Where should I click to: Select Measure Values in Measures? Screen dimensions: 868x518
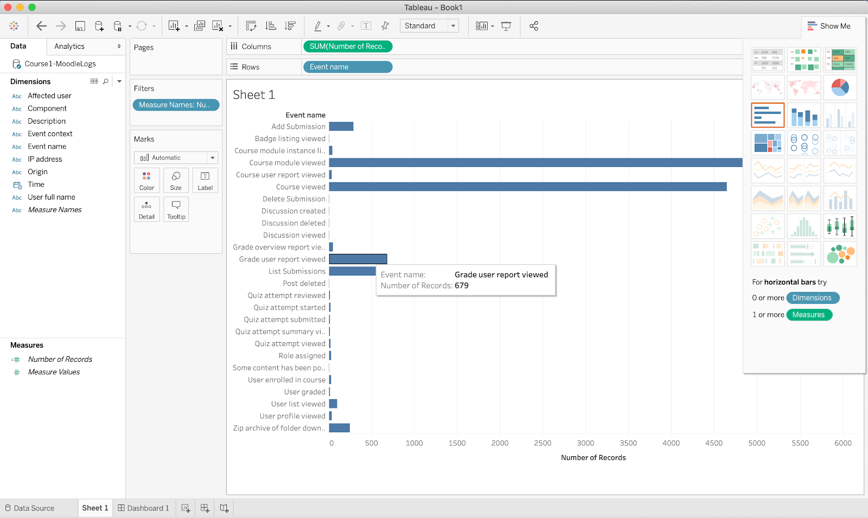54,372
